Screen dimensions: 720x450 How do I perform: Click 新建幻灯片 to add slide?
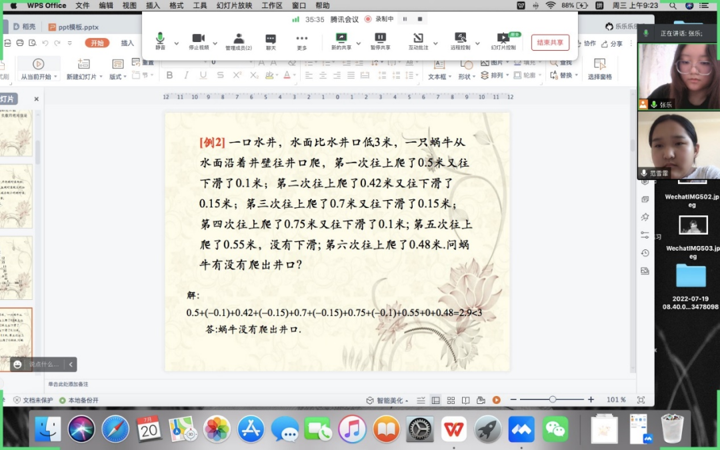tap(84, 69)
